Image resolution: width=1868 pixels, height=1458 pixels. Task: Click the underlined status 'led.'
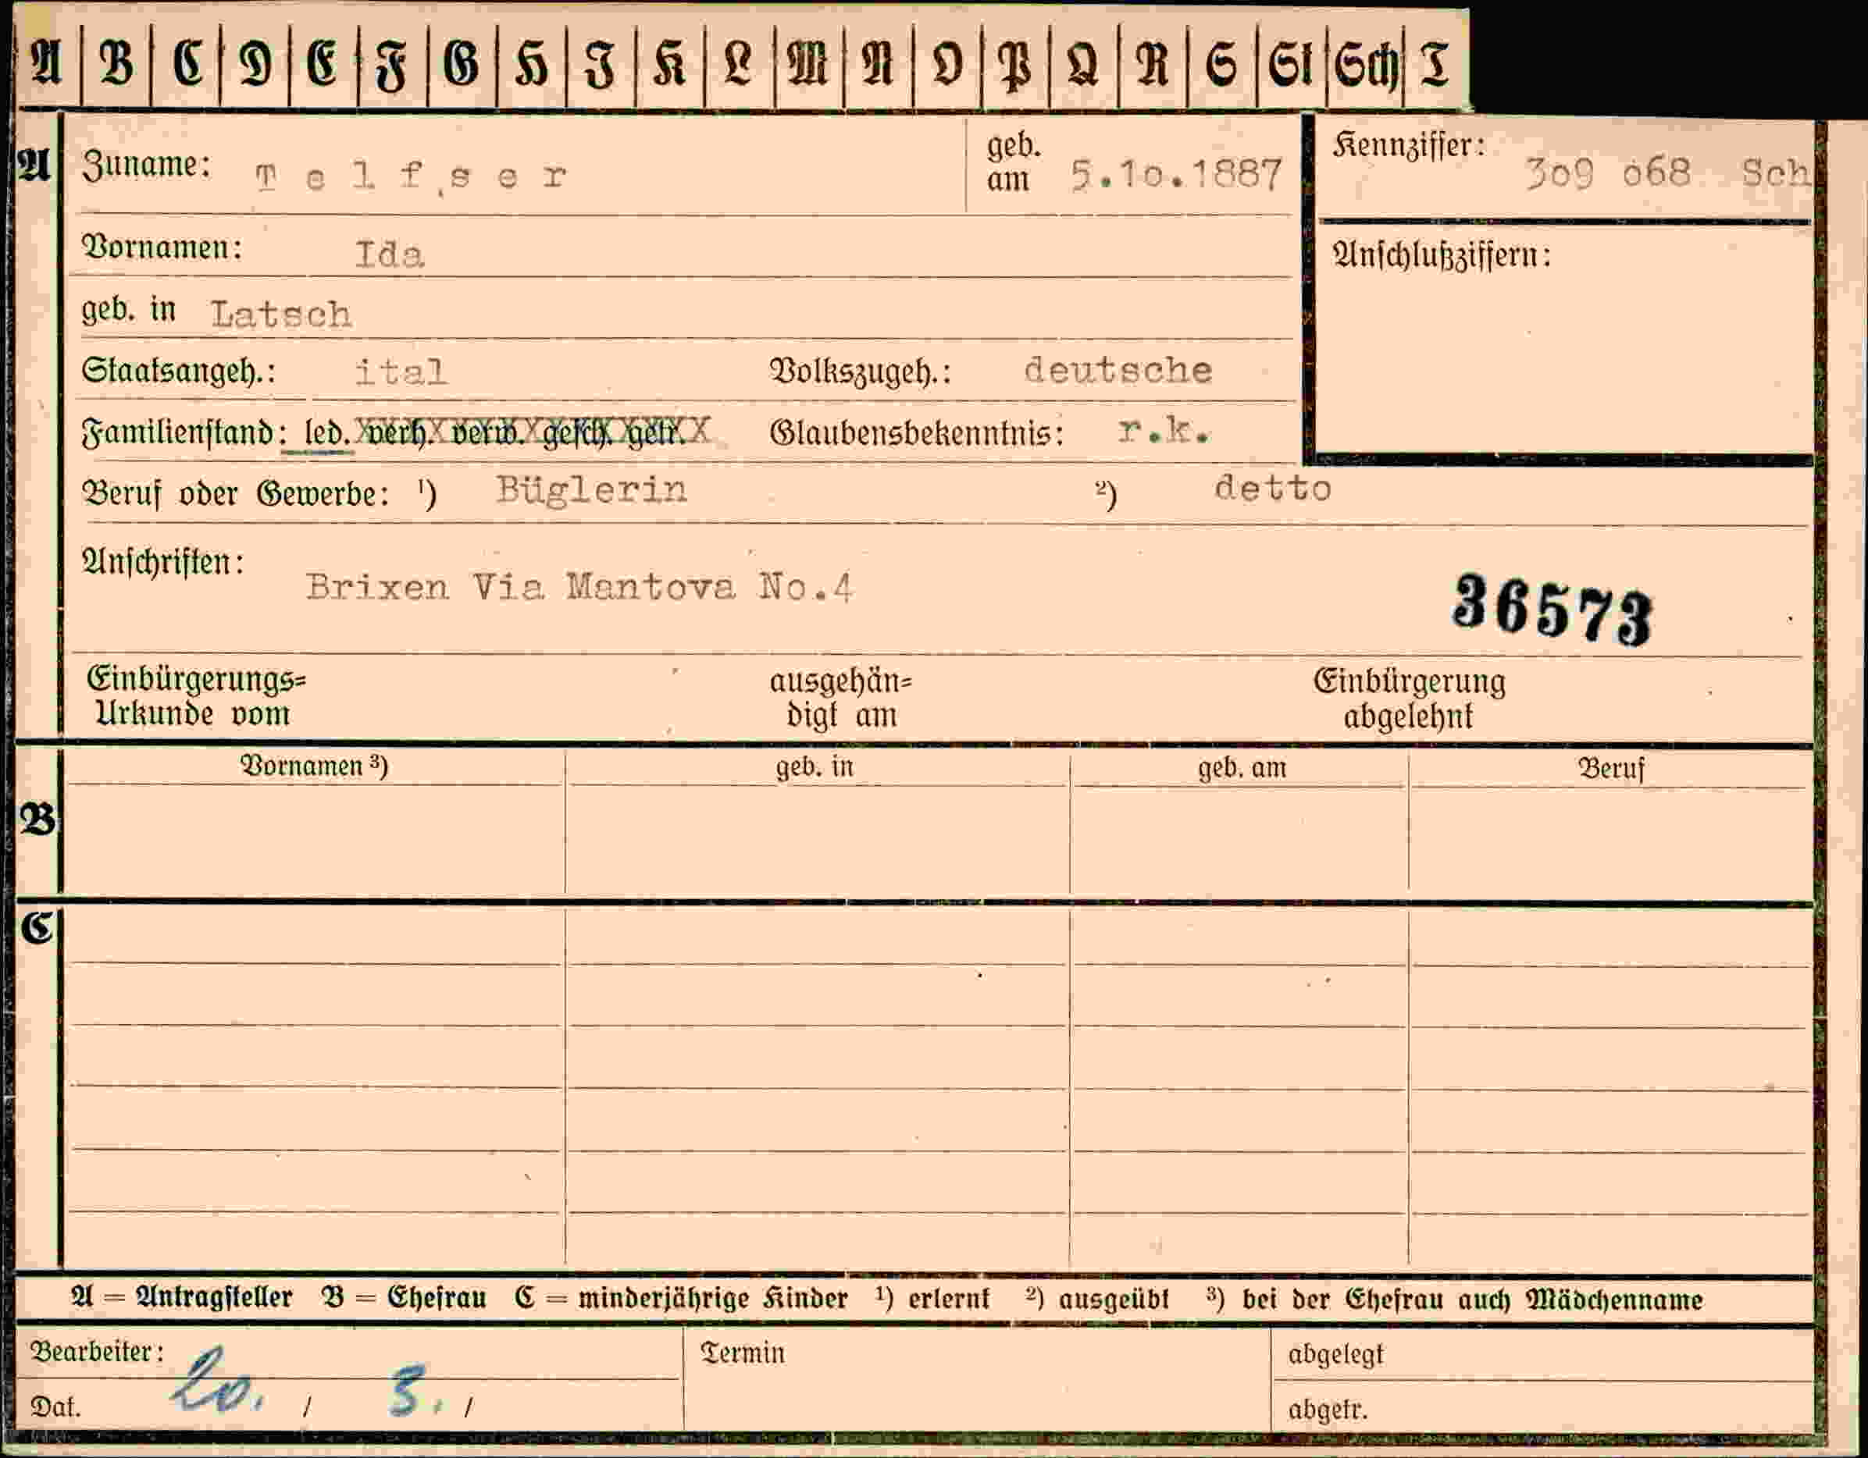[x=327, y=433]
